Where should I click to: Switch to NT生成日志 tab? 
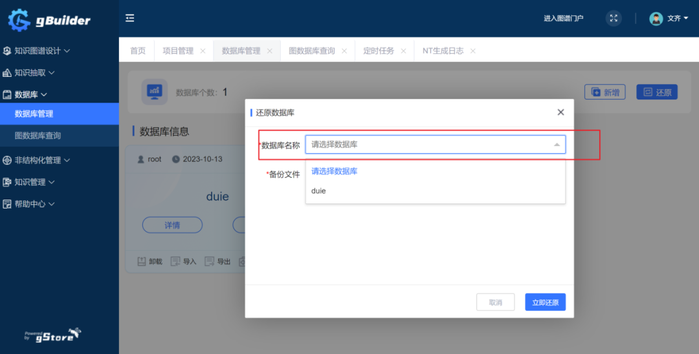pos(443,50)
